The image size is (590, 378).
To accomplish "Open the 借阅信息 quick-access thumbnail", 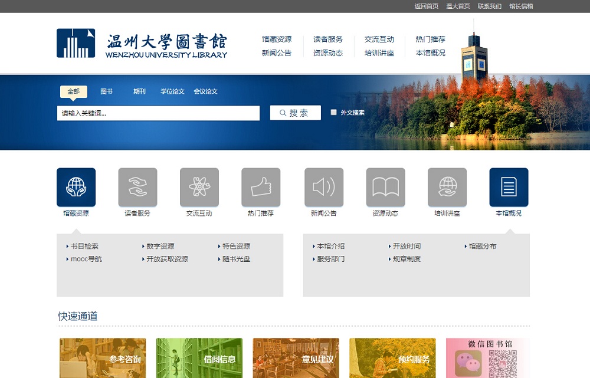I will [199, 358].
